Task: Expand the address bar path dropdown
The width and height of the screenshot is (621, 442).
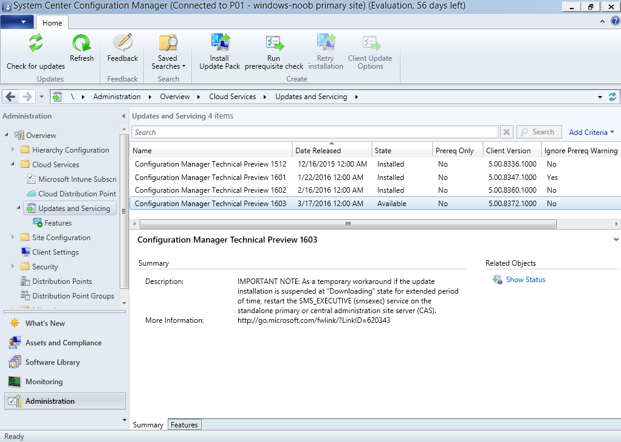Action: click(600, 97)
